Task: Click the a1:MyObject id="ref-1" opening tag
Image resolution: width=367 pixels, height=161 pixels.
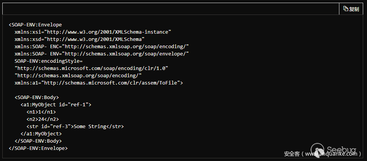Action: click(56, 104)
